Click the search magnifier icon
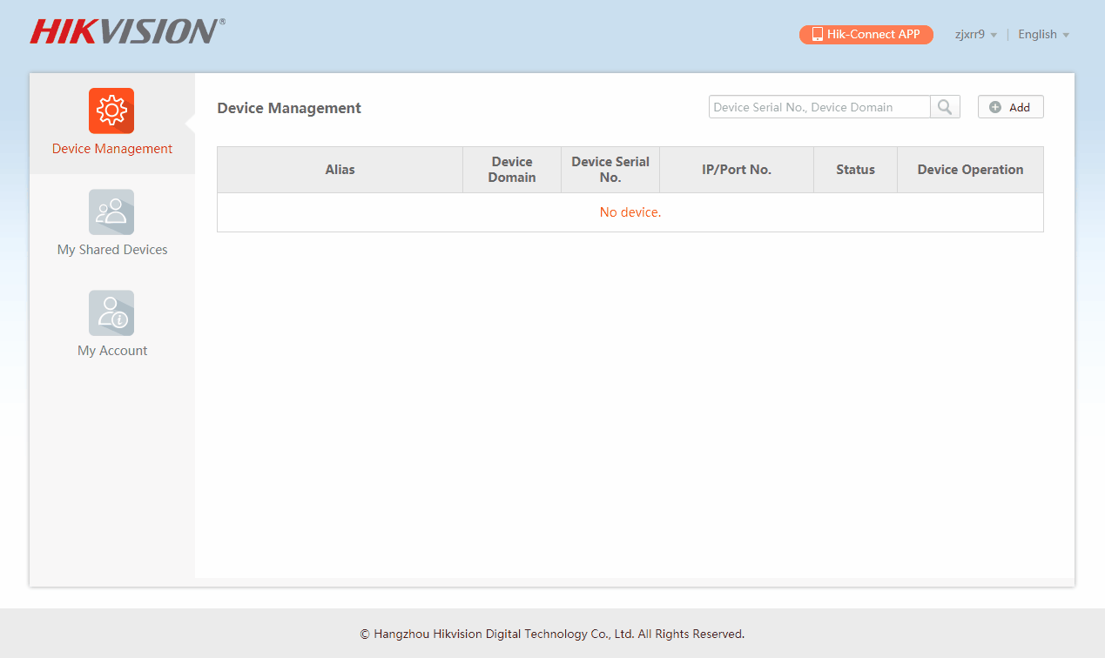This screenshot has height=658, width=1105. [945, 107]
